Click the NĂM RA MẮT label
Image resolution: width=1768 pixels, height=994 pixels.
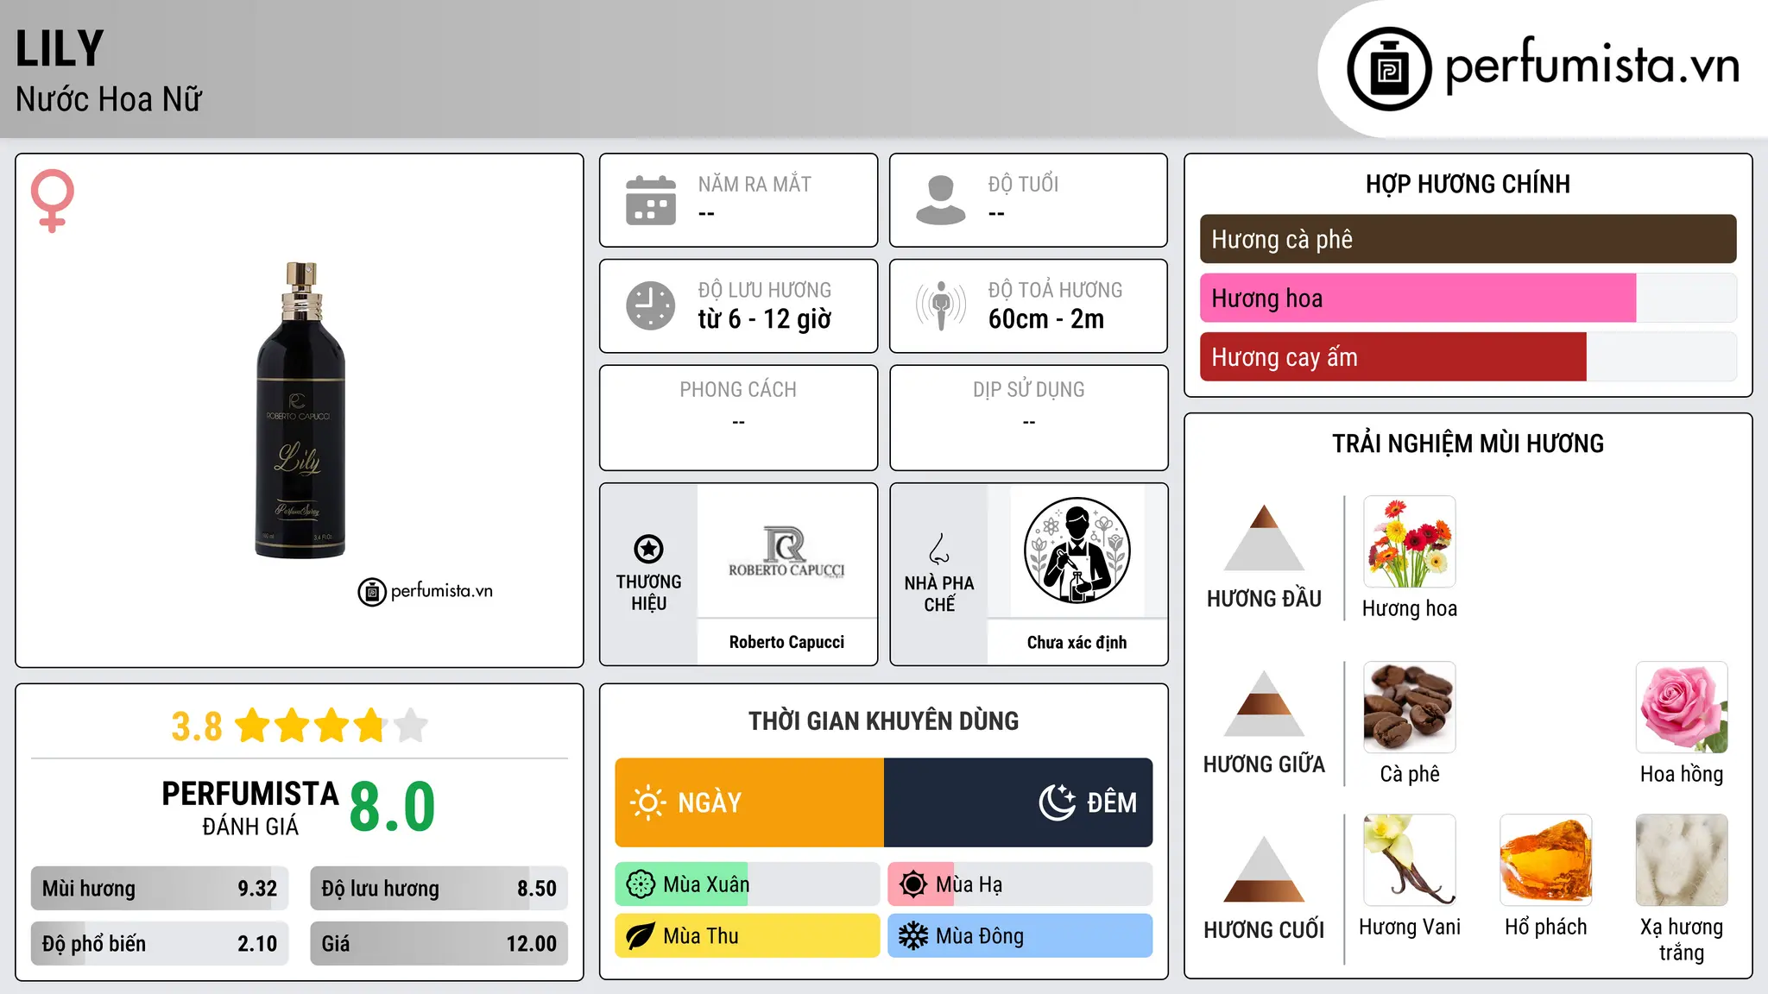tap(755, 184)
